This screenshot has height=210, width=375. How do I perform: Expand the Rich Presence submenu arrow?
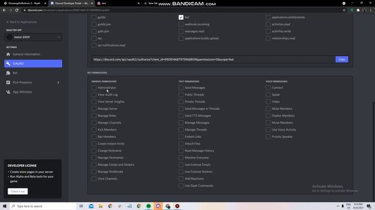pyautogui.click(x=58, y=82)
